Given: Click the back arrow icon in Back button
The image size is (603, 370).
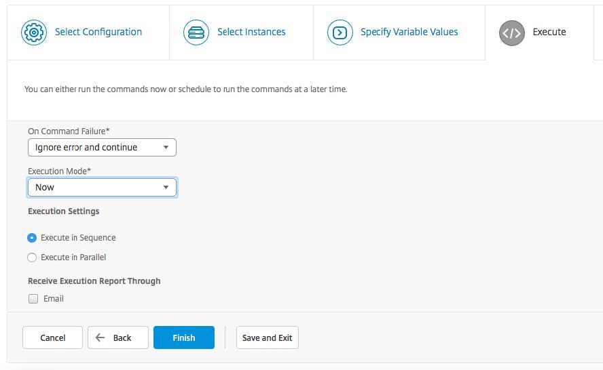Looking at the screenshot, I should click(x=100, y=337).
